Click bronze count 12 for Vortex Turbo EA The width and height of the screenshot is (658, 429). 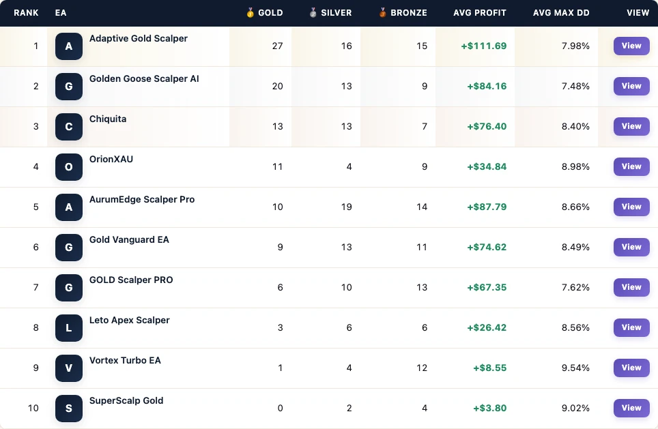tap(422, 368)
